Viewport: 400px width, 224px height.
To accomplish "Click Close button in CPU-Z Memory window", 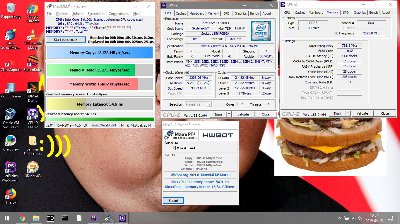I will (x=385, y=113).
